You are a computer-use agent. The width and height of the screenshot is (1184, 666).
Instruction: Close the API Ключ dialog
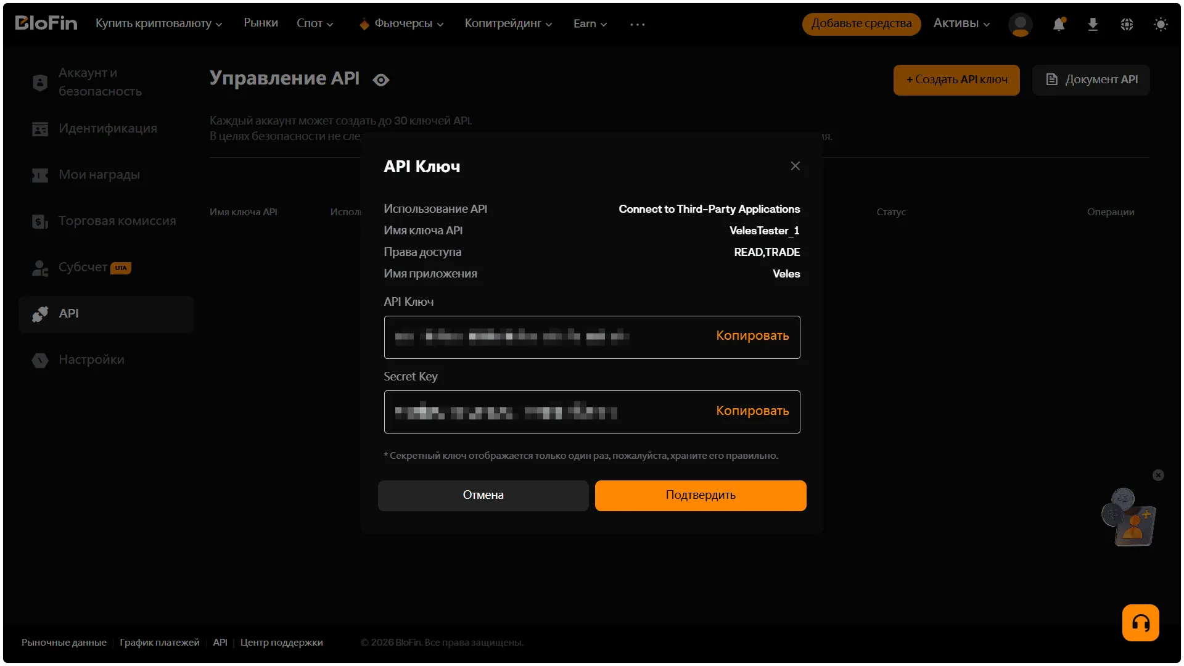[795, 166]
